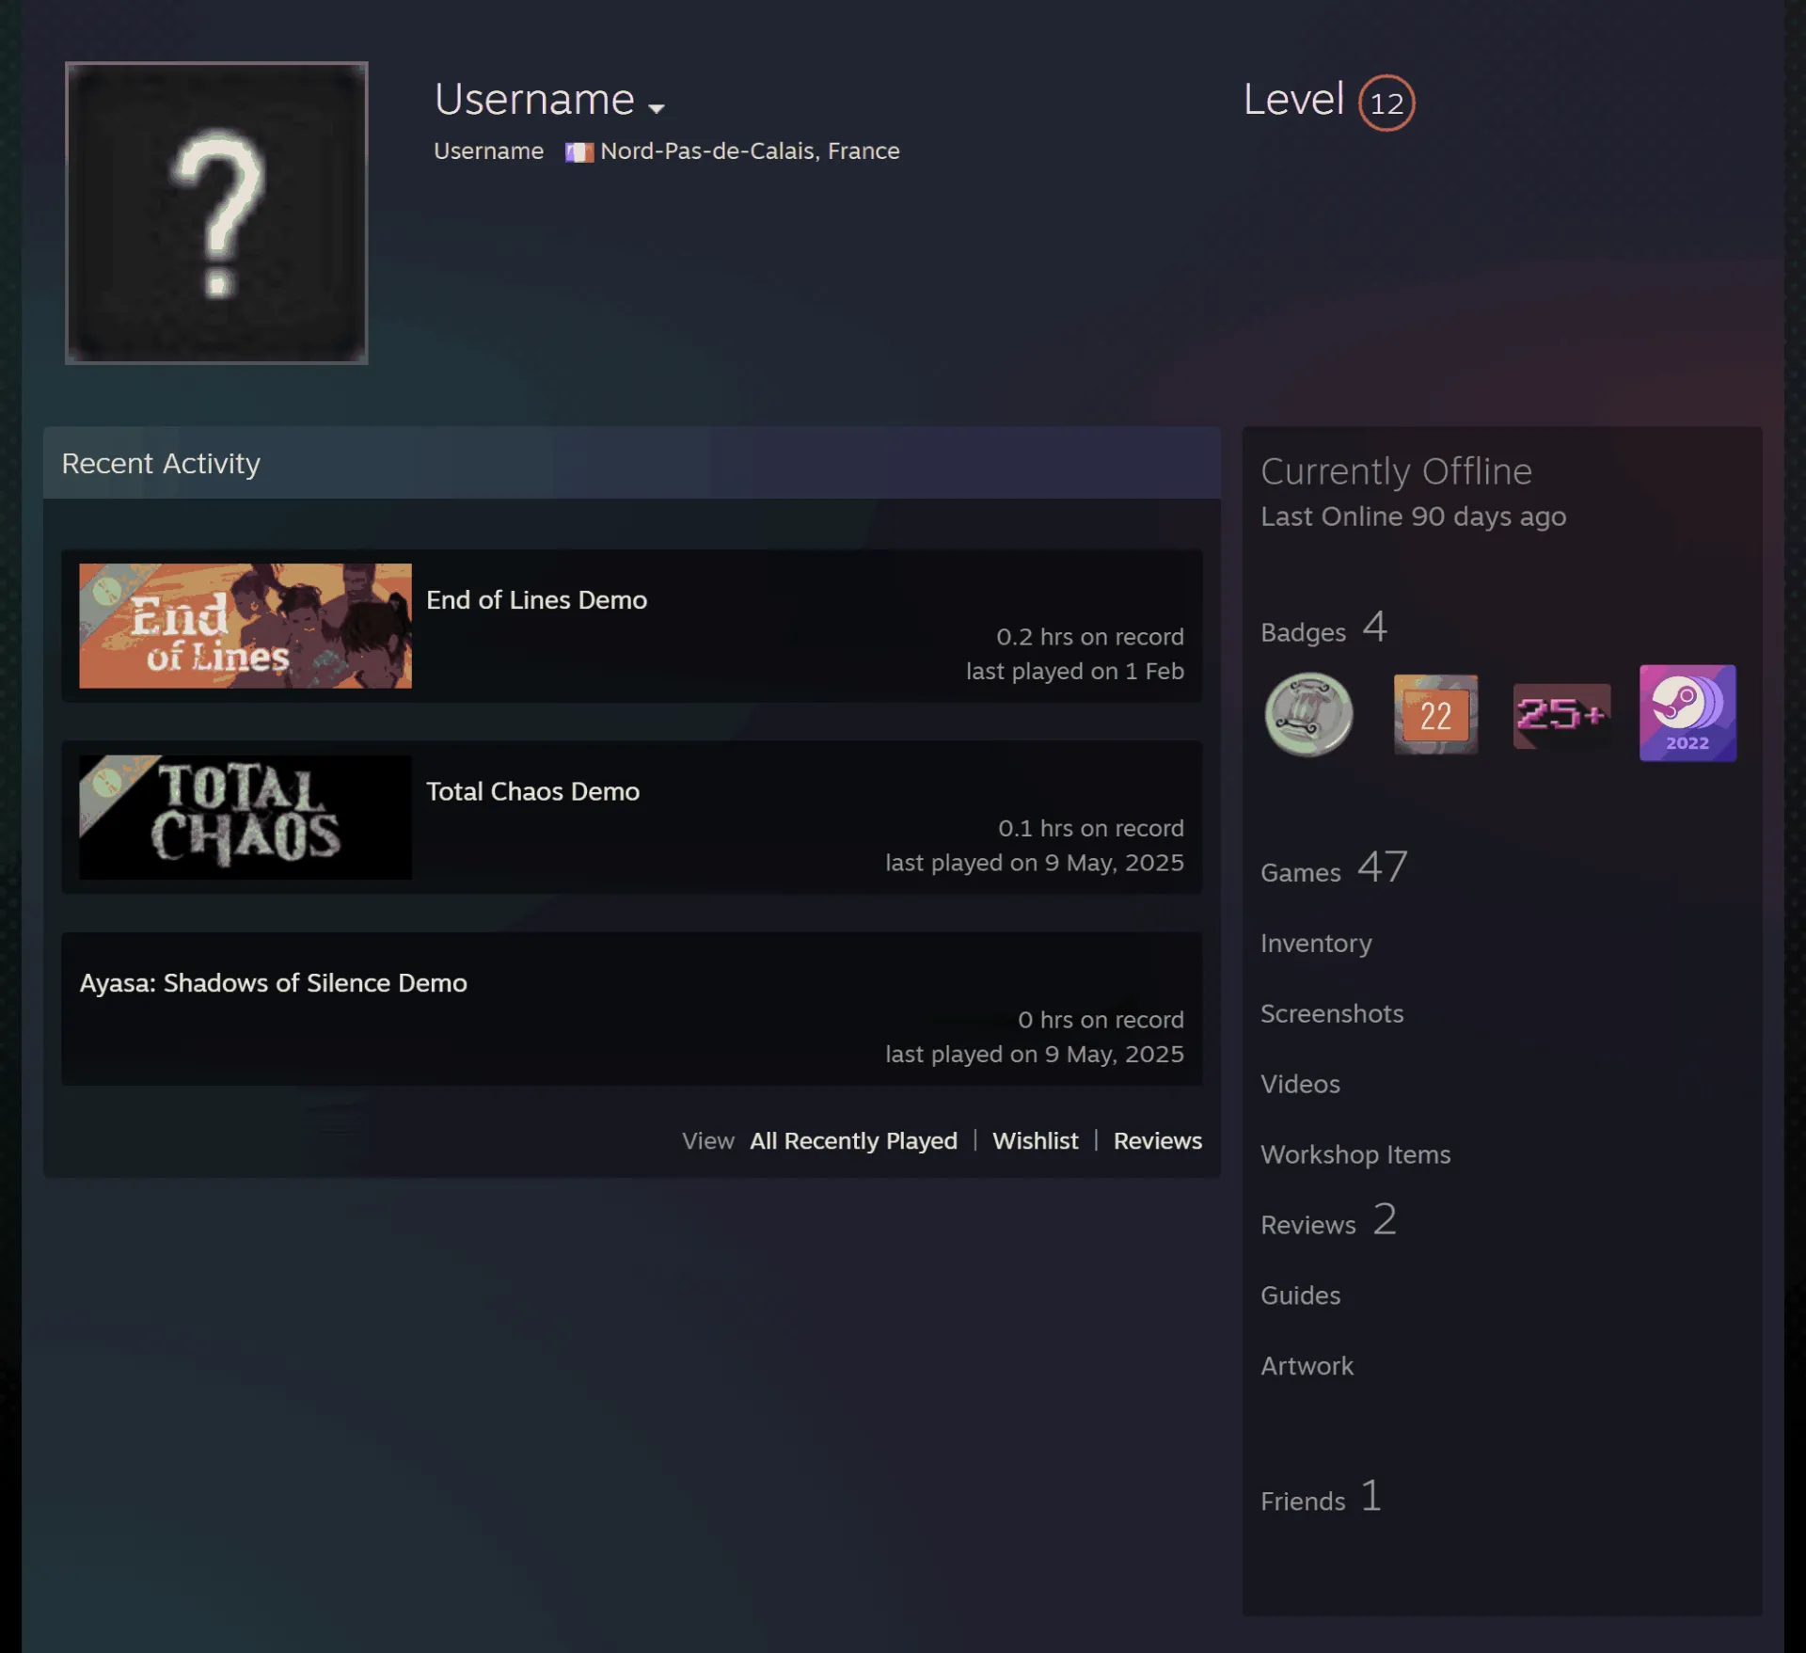Viewport: 1806px width, 1653px height.
Task: Click the level 12 circle badge
Action: tap(1386, 103)
